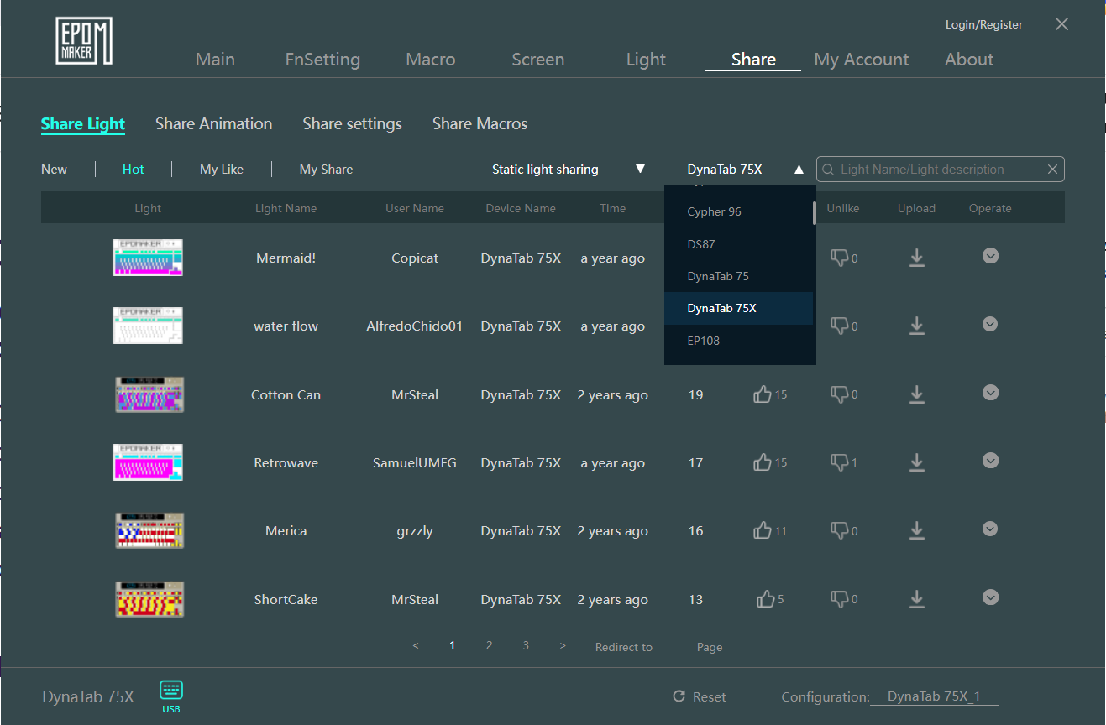Click thumbs-down on Retrowave light
Screen dimensions: 1106x725
pyautogui.click(x=839, y=462)
